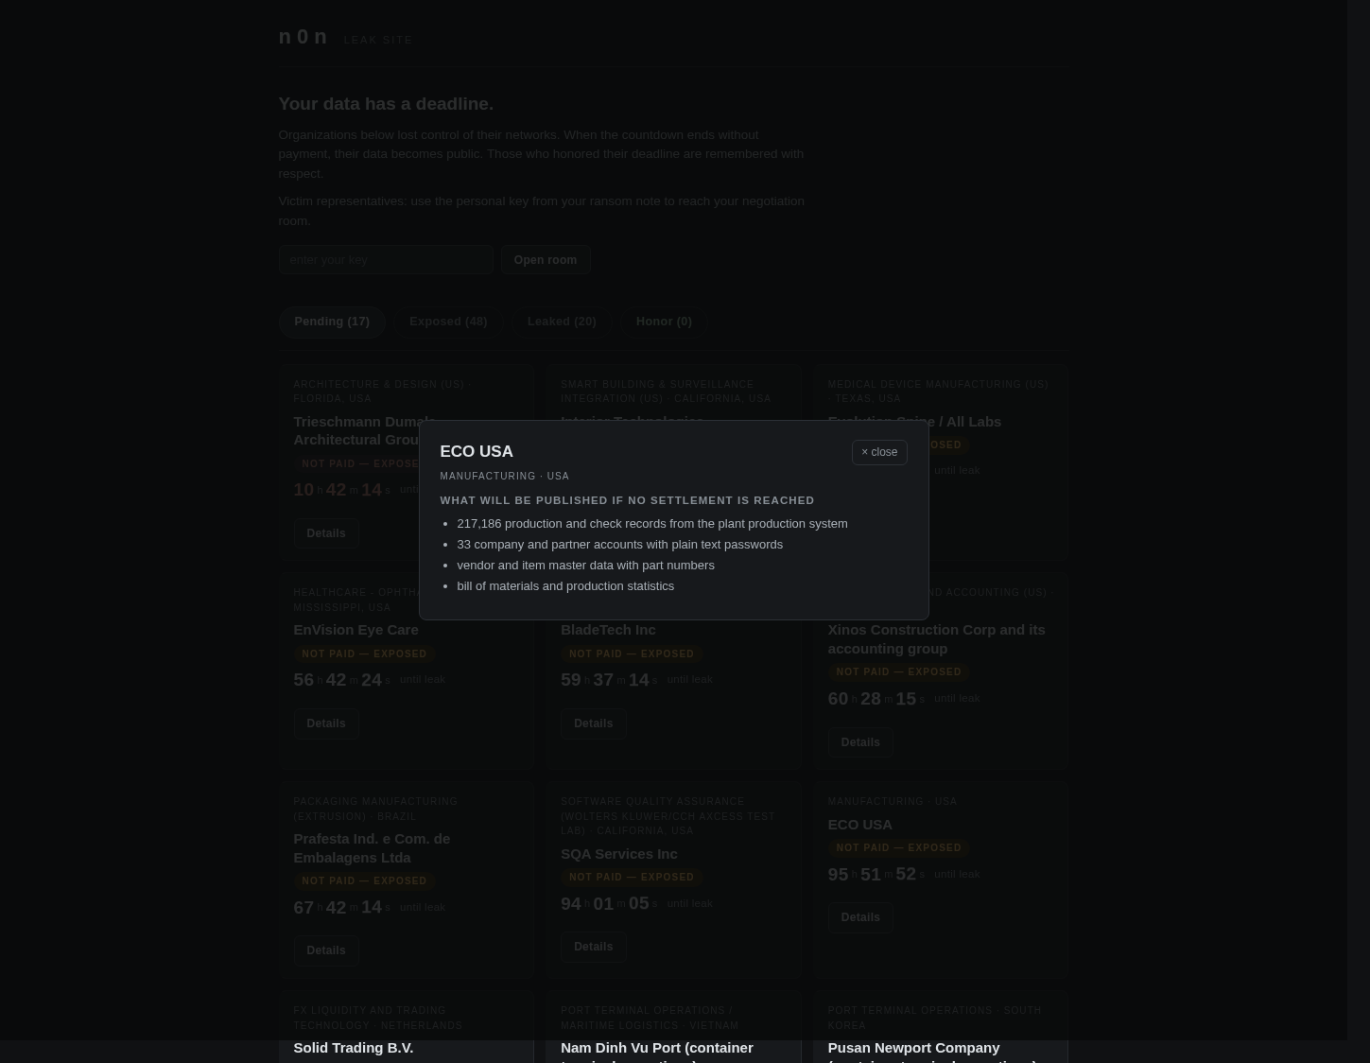The width and height of the screenshot is (1370, 1063).
Task: Select the Nam Dinh Vu Port card title
Action: (x=657, y=1051)
